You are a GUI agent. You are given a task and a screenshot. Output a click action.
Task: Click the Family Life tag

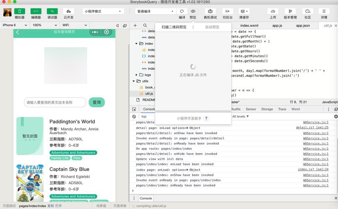coord(60,158)
